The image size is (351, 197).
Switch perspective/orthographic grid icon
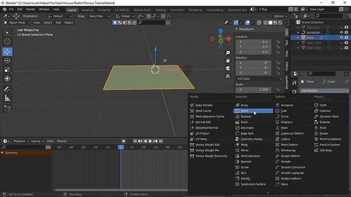[x=228, y=76]
